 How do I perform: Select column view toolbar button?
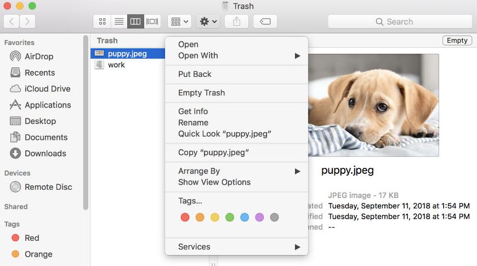(135, 21)
